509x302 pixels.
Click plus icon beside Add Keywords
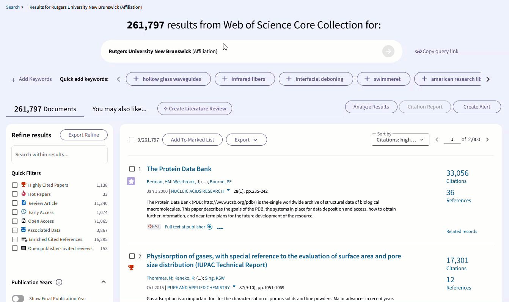pyautogui.click(x=13, y=80)
